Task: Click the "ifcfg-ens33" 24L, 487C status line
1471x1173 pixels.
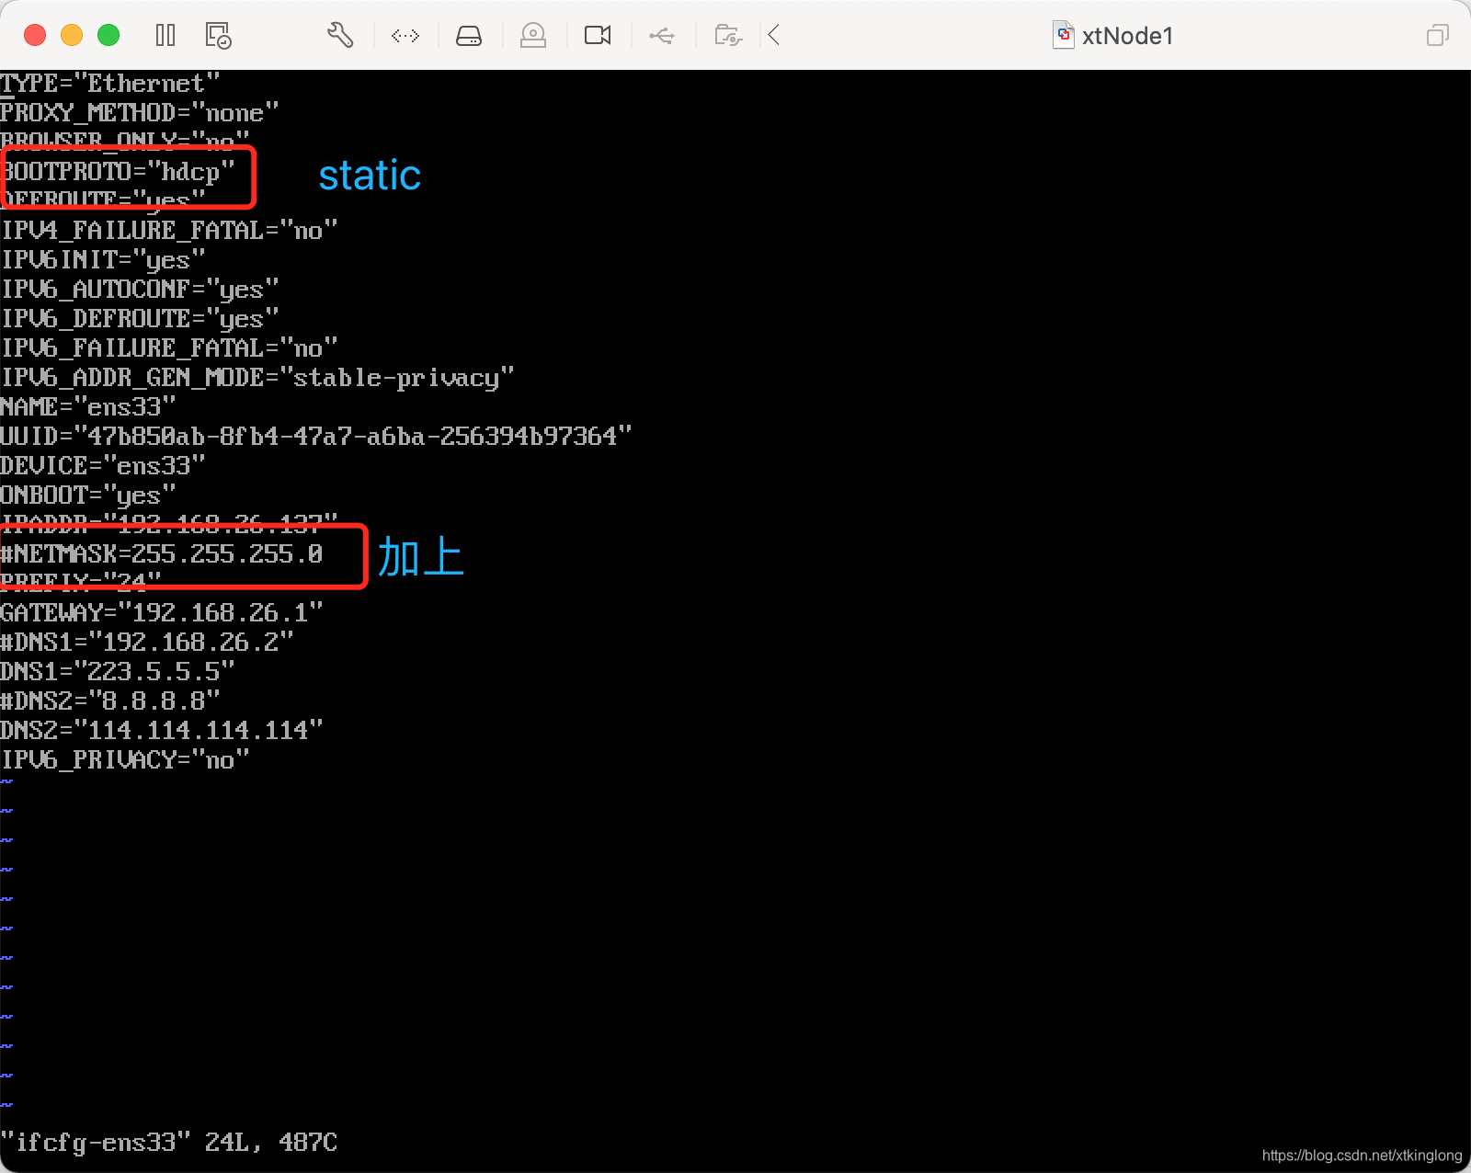Action: (x=169, y=1143)
